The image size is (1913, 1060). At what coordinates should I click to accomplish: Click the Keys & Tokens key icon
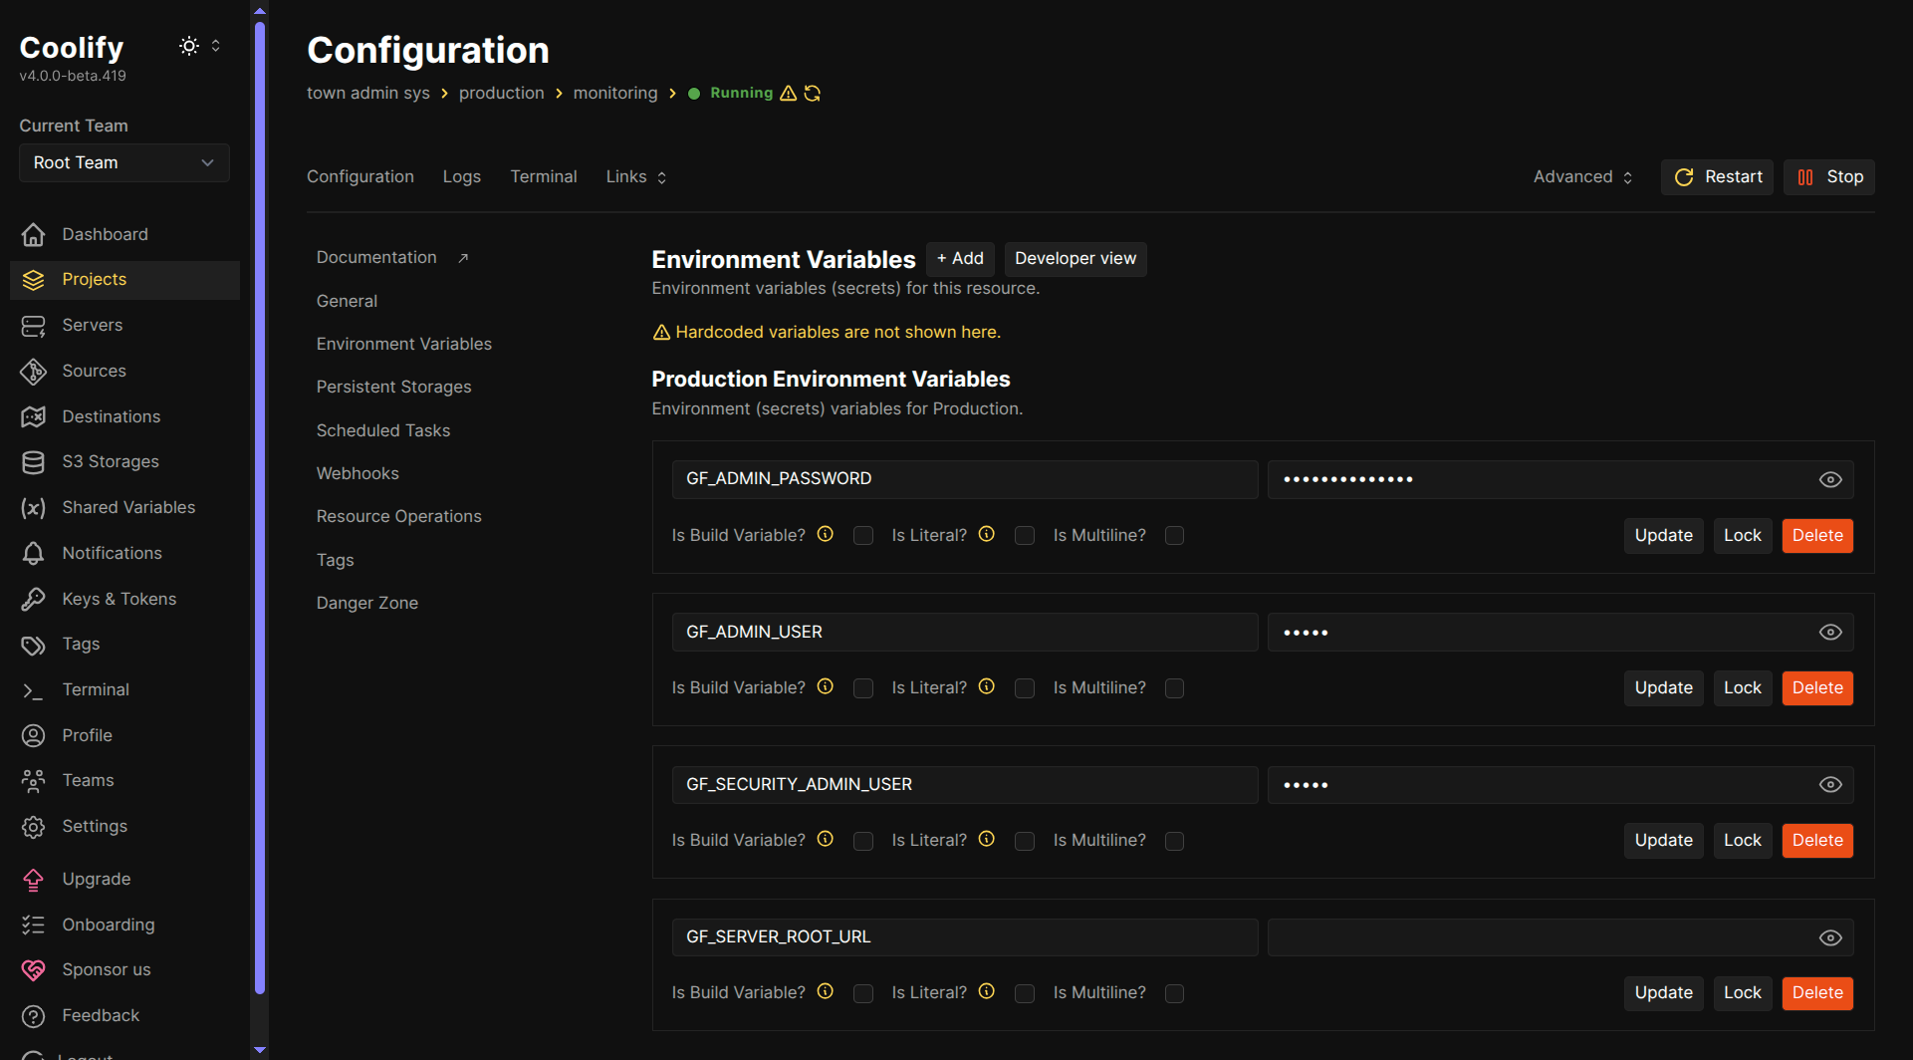(33, 598)
